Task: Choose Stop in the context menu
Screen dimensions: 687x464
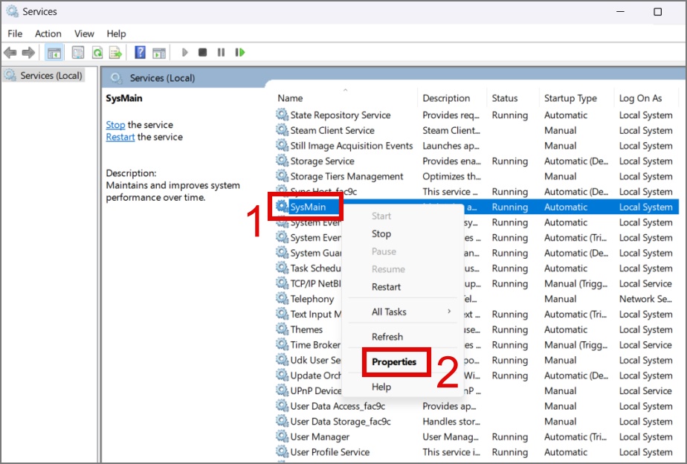Action: [x=381, y=234]
